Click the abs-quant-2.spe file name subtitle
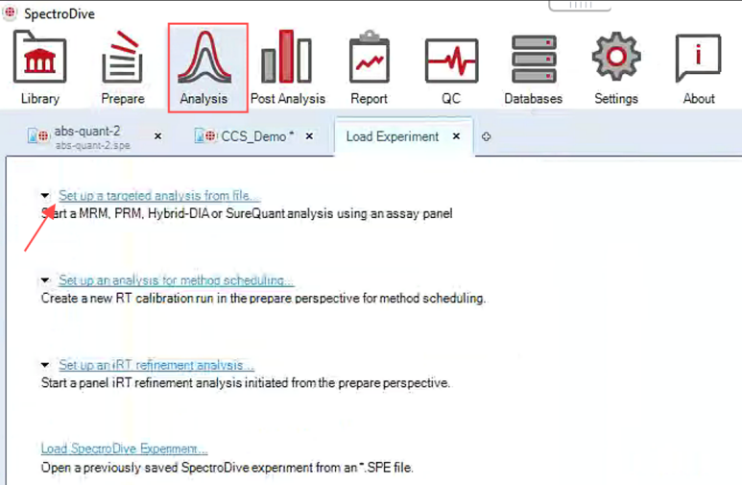The image size is (742, 485). pos(93,145)
